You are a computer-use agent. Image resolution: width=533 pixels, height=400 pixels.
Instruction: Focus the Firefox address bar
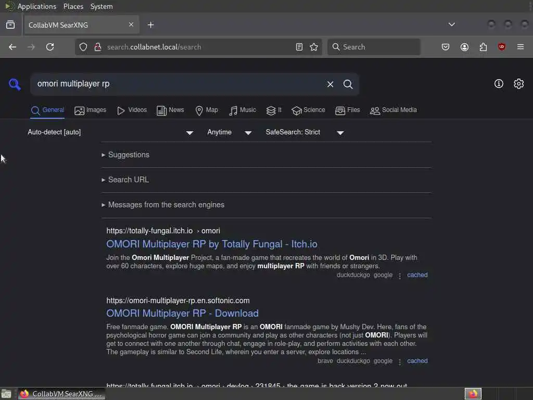199,47
